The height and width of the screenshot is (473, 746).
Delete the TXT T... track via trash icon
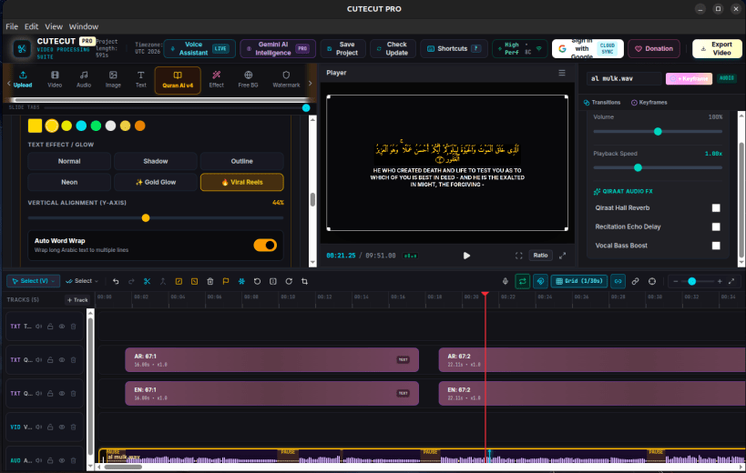73,327
